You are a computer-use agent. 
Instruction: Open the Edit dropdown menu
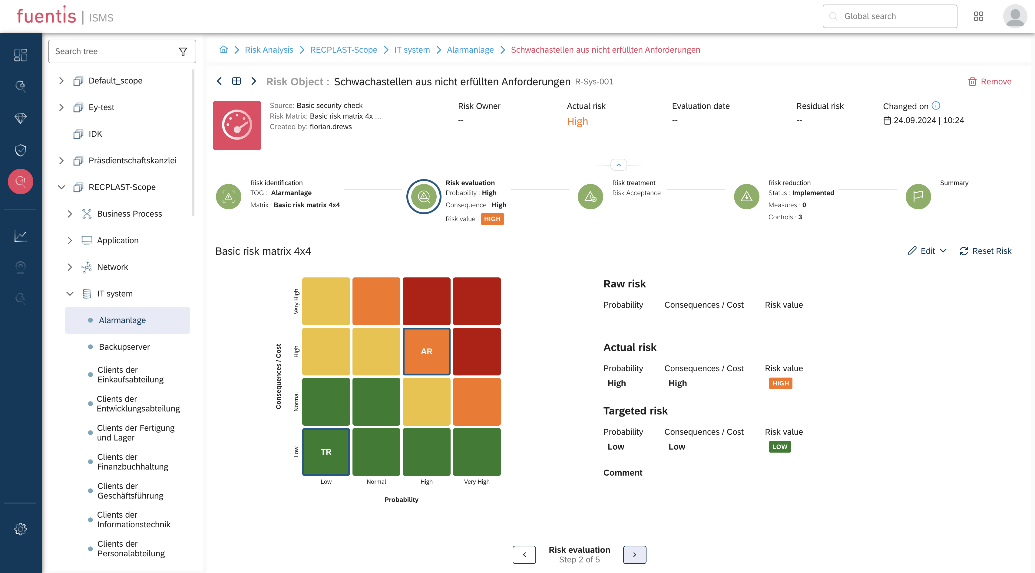tap(927, 251)
